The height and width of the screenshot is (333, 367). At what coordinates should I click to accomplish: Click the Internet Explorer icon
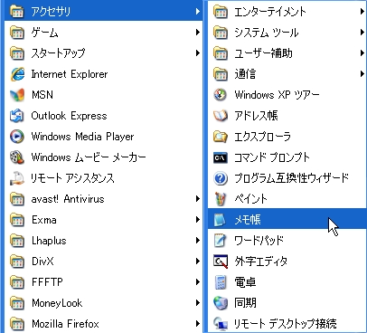(17, 74)
